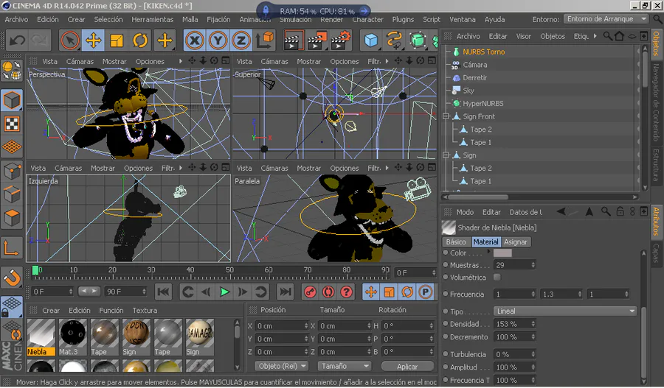This screenshot has height=388, width=664.
Task: Show more Perspectiva viewport menus arrow
Action: 181,61
